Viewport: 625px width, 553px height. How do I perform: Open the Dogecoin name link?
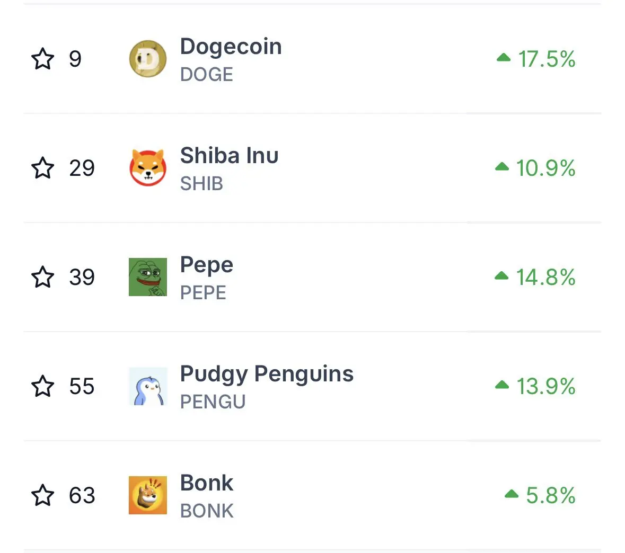point(231,47)
